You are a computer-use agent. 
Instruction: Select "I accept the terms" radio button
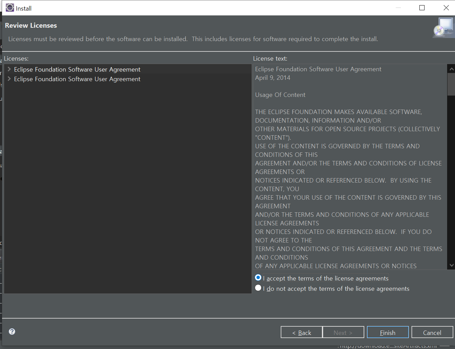258,277
